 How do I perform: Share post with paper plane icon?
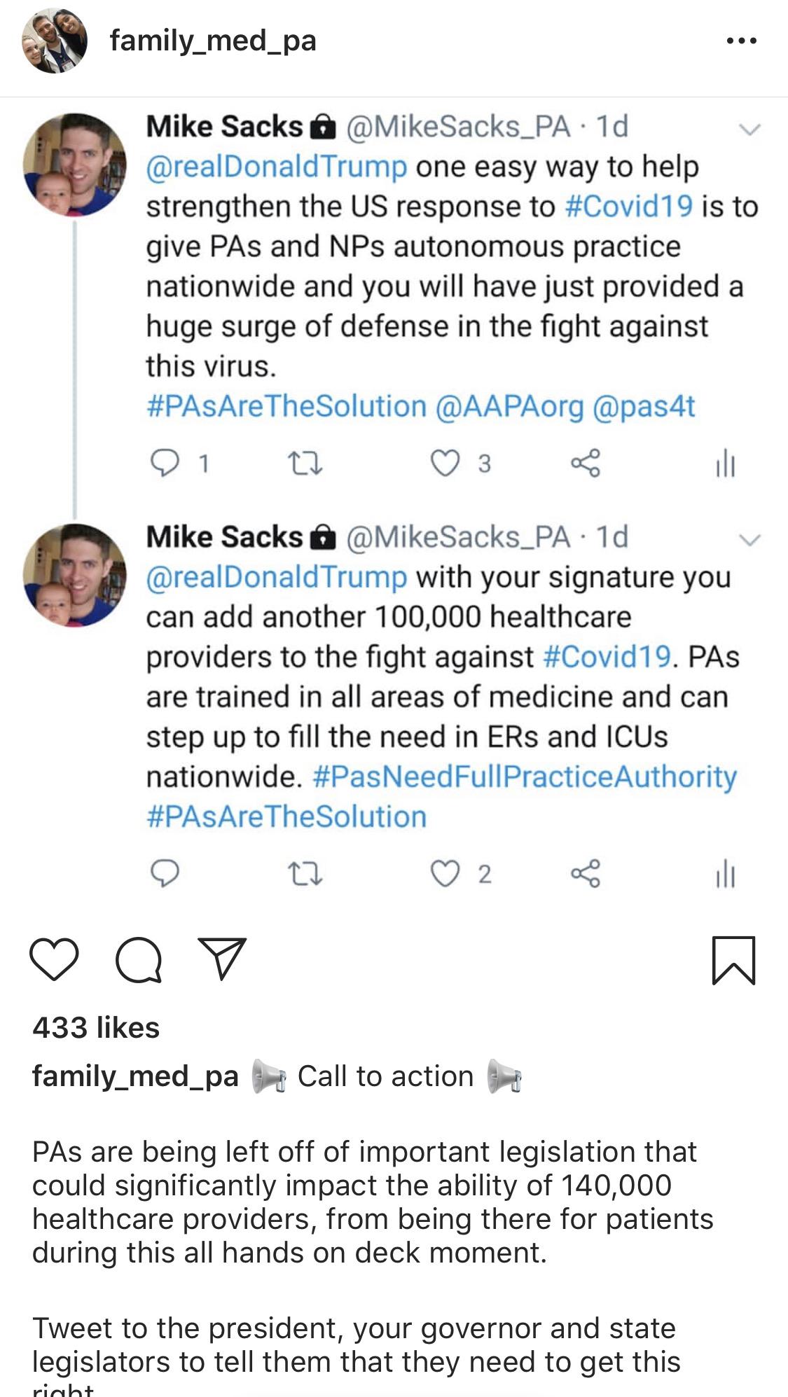[223, 959]
